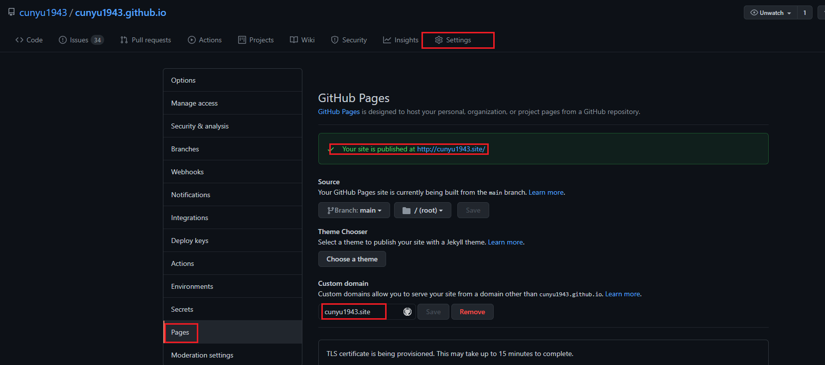Click the Projects board icon
825x365 pixels.
pos(242,40)
